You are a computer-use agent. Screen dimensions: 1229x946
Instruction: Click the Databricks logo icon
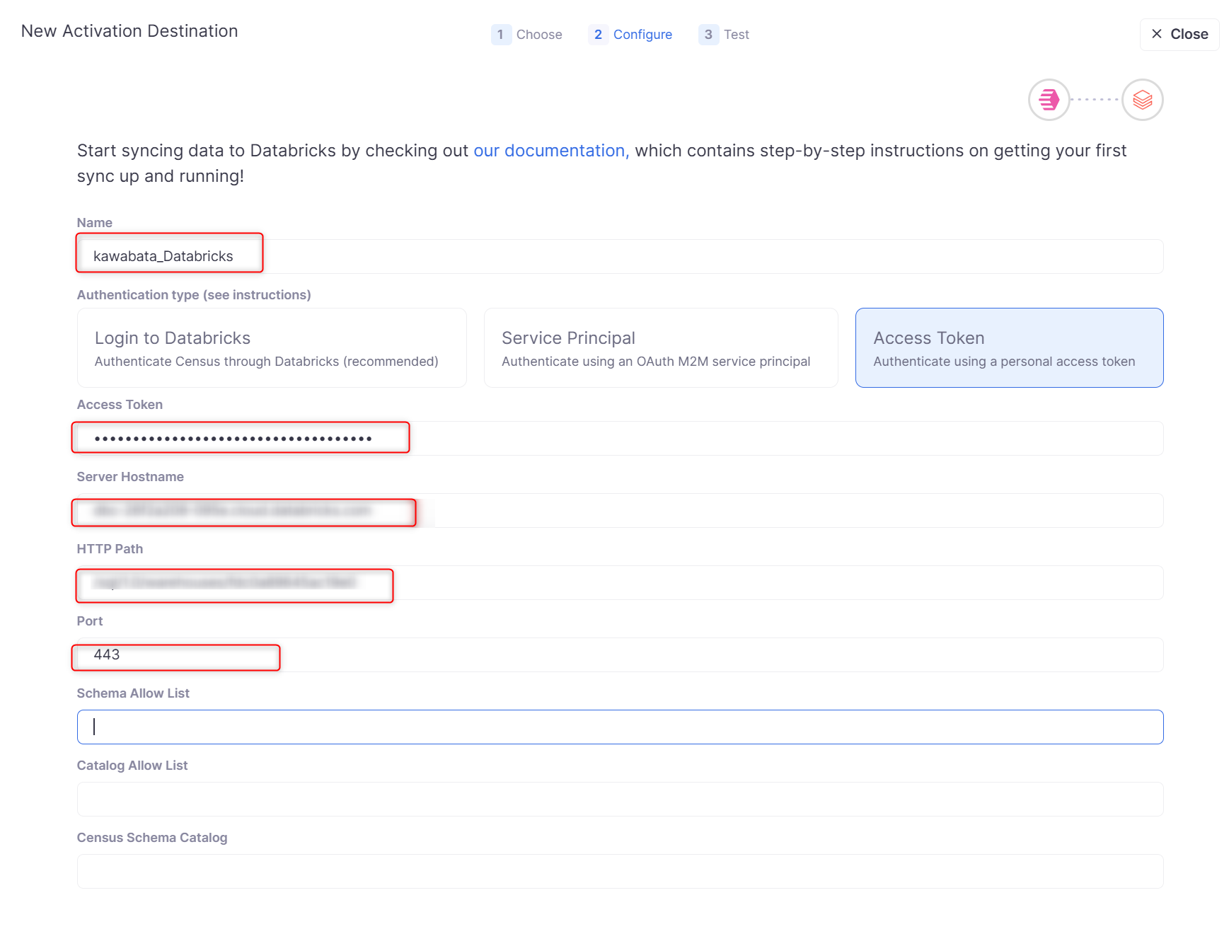(1142, 100)
